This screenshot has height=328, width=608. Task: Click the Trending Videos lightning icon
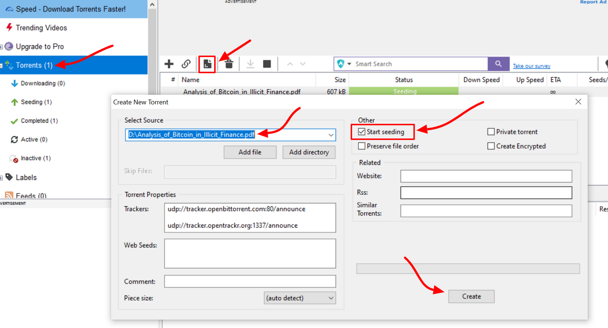pyautogui.click(x=9, y=28)
